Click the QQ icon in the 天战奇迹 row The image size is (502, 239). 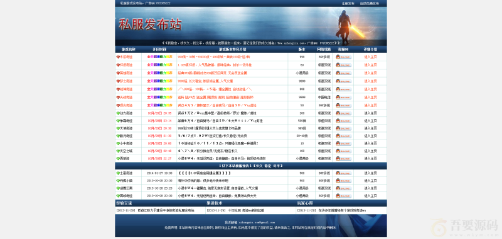coord(343,97)
